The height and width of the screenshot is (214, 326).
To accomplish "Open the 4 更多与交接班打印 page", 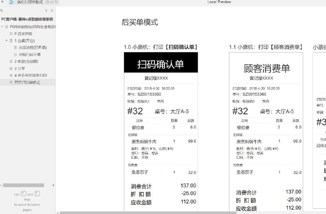I will (x=31, y=75).
